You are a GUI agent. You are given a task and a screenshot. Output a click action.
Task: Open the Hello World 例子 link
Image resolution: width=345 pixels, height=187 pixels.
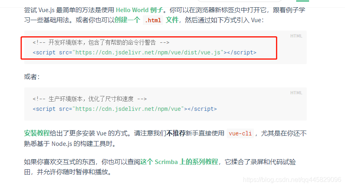pos(140,10)
